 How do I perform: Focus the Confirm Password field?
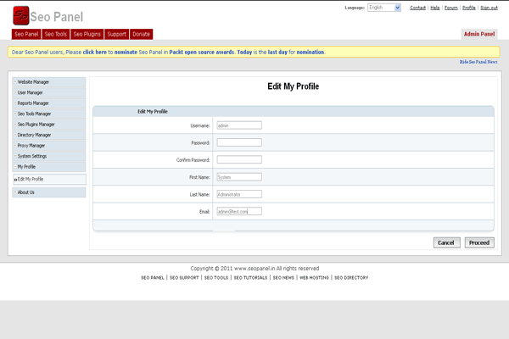[x=239, y=159]
